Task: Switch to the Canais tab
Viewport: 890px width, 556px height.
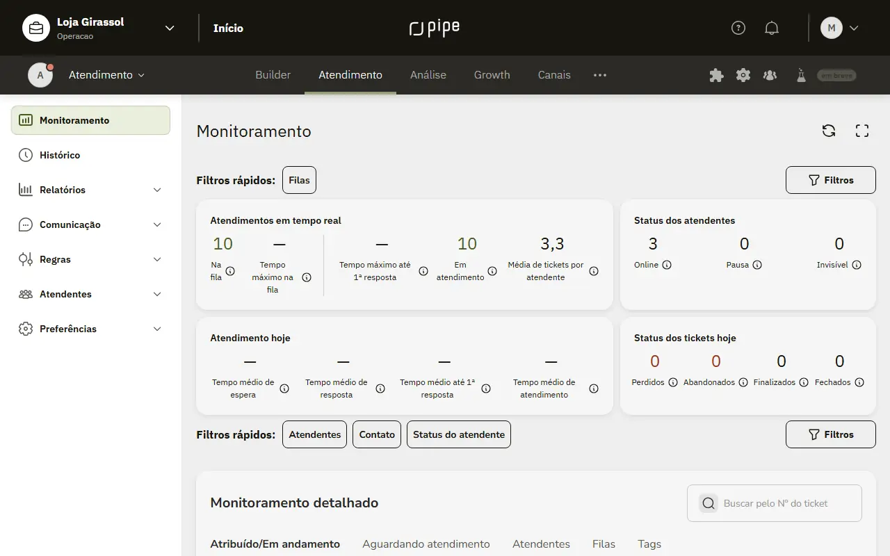Action: [x=554, y=75]
